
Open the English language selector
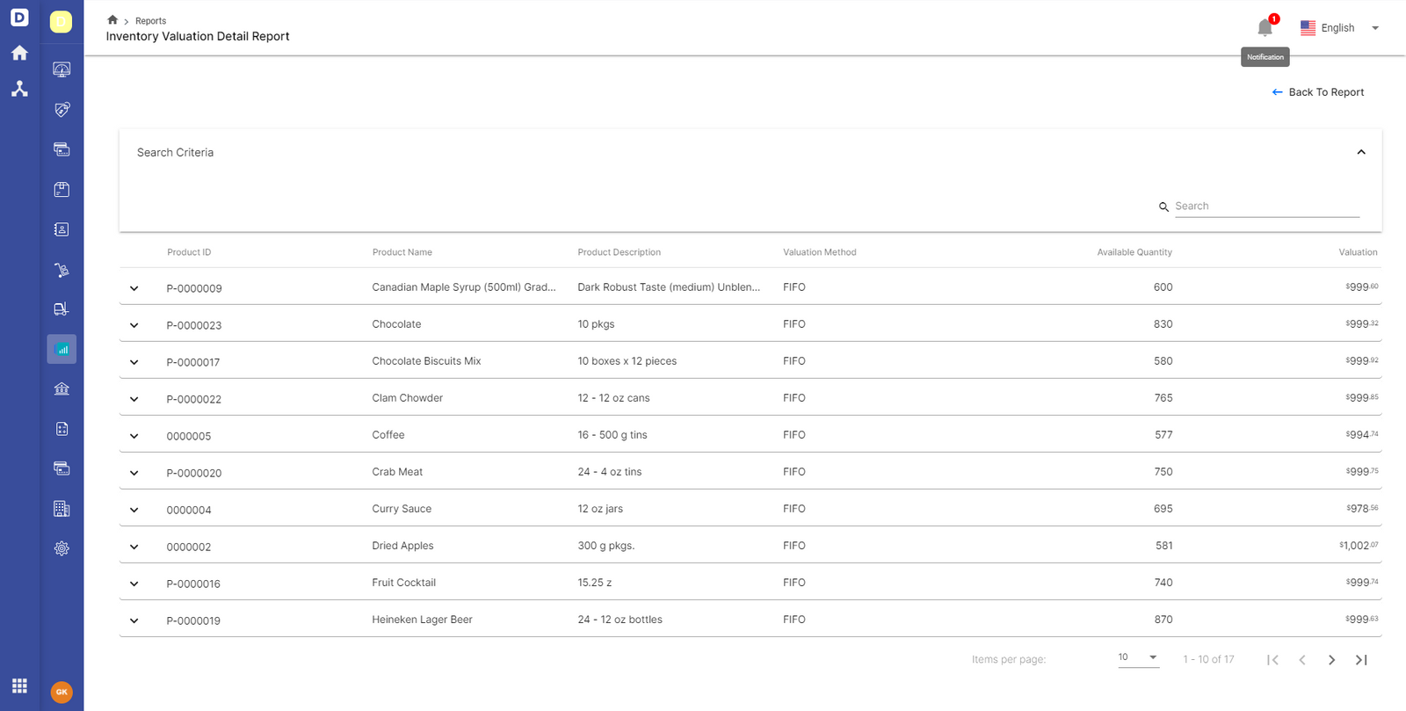(x=1339, y=28)
